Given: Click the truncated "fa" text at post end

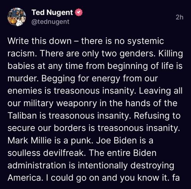Looking at the screenshot, I should (176, 178).
